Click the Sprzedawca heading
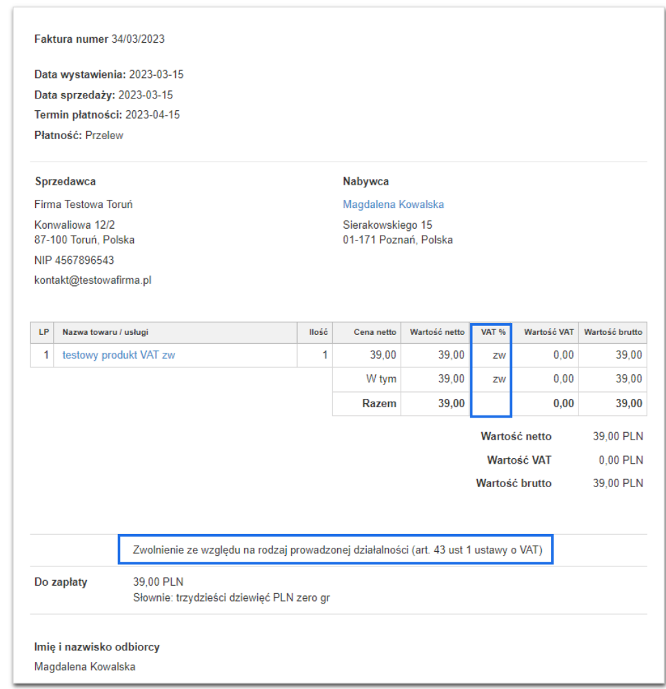Viewport: 666px width, 689px height. (x=65, y=181)
